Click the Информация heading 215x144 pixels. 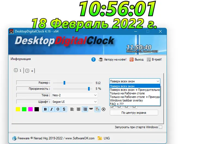(x=21, y=59)
